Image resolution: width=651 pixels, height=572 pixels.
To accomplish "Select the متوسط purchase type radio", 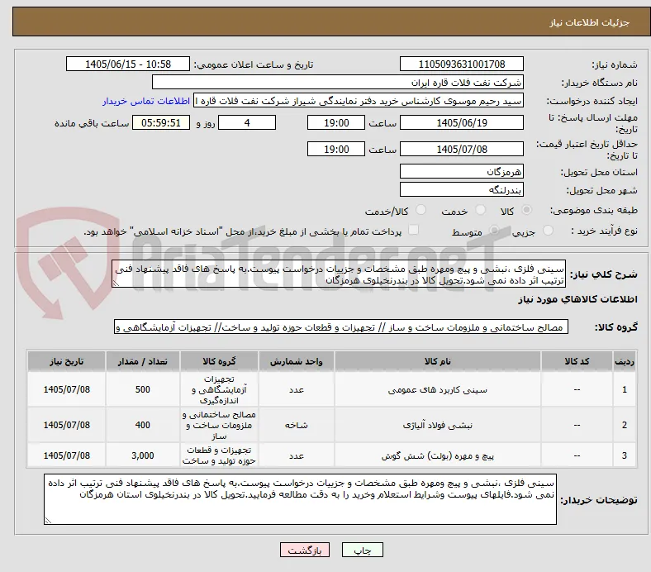I will point(494,230).
